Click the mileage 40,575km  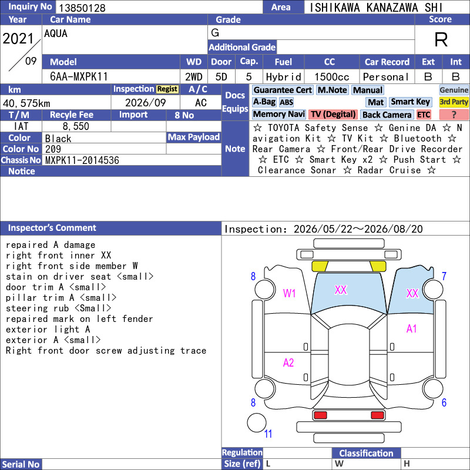[x=26, y=103]
